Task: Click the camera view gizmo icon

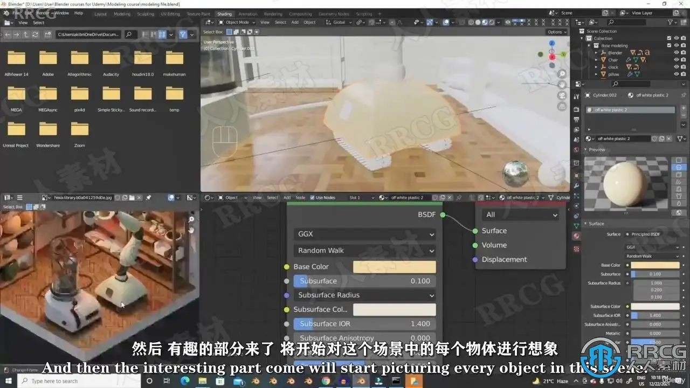Action: pyautogui.click(x=562, y=95)
